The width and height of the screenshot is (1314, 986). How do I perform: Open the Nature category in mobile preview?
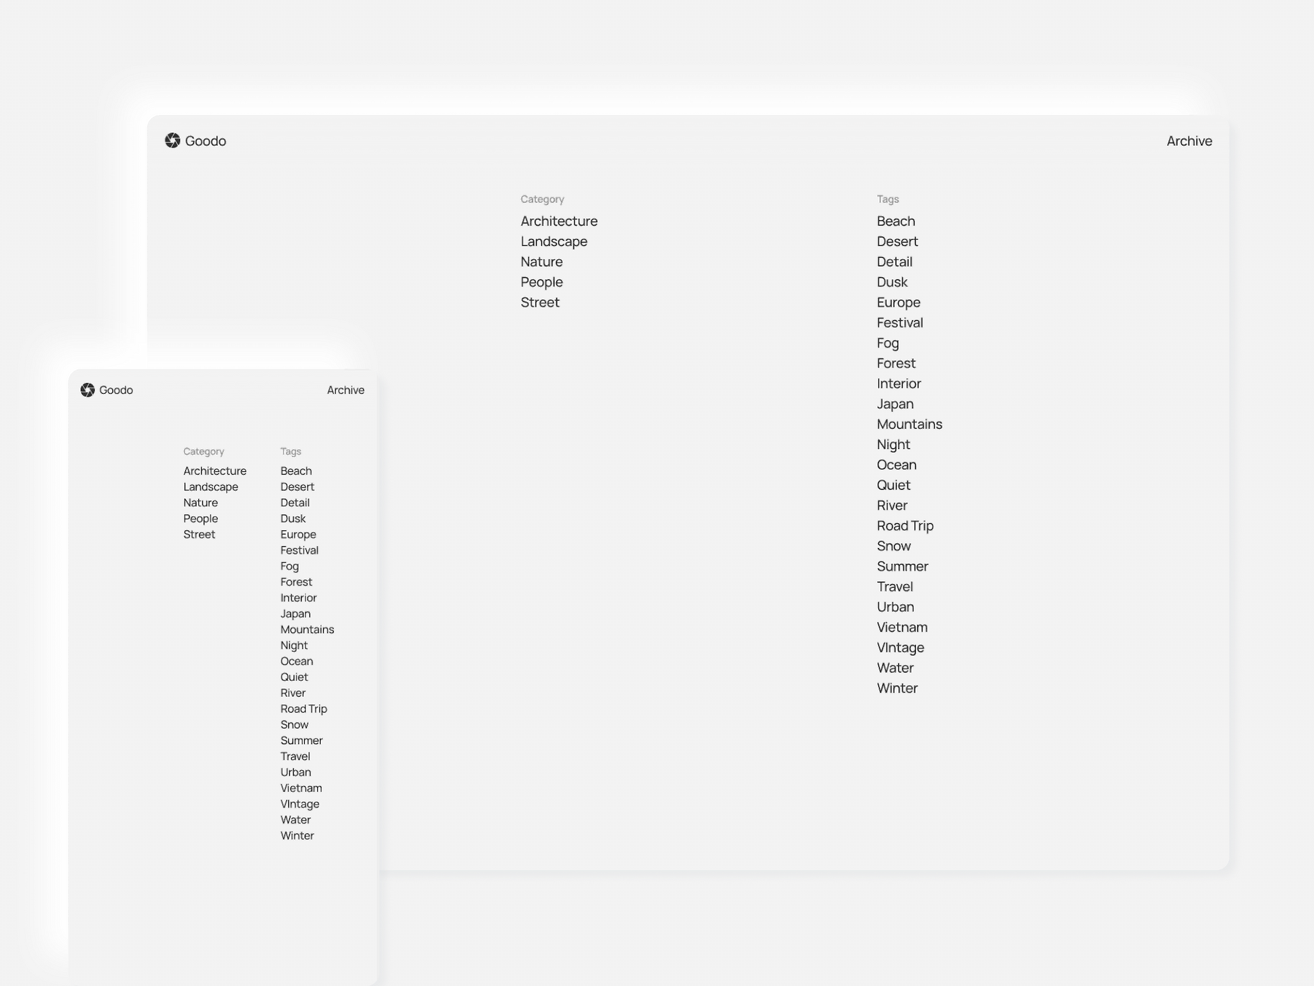tap(200, 503)
